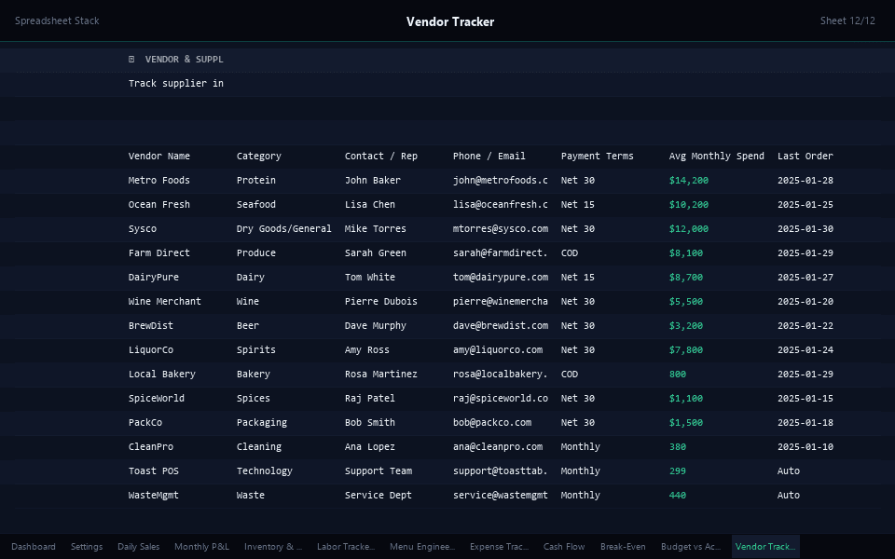
Task: Open the Monthly P&L sheet
Action: (x=201, y=547)
